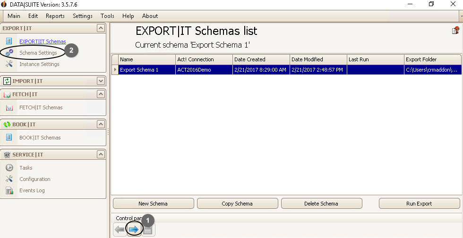
Task: Collapse the EXPORT|IT panel
Action: click(101, 28)
